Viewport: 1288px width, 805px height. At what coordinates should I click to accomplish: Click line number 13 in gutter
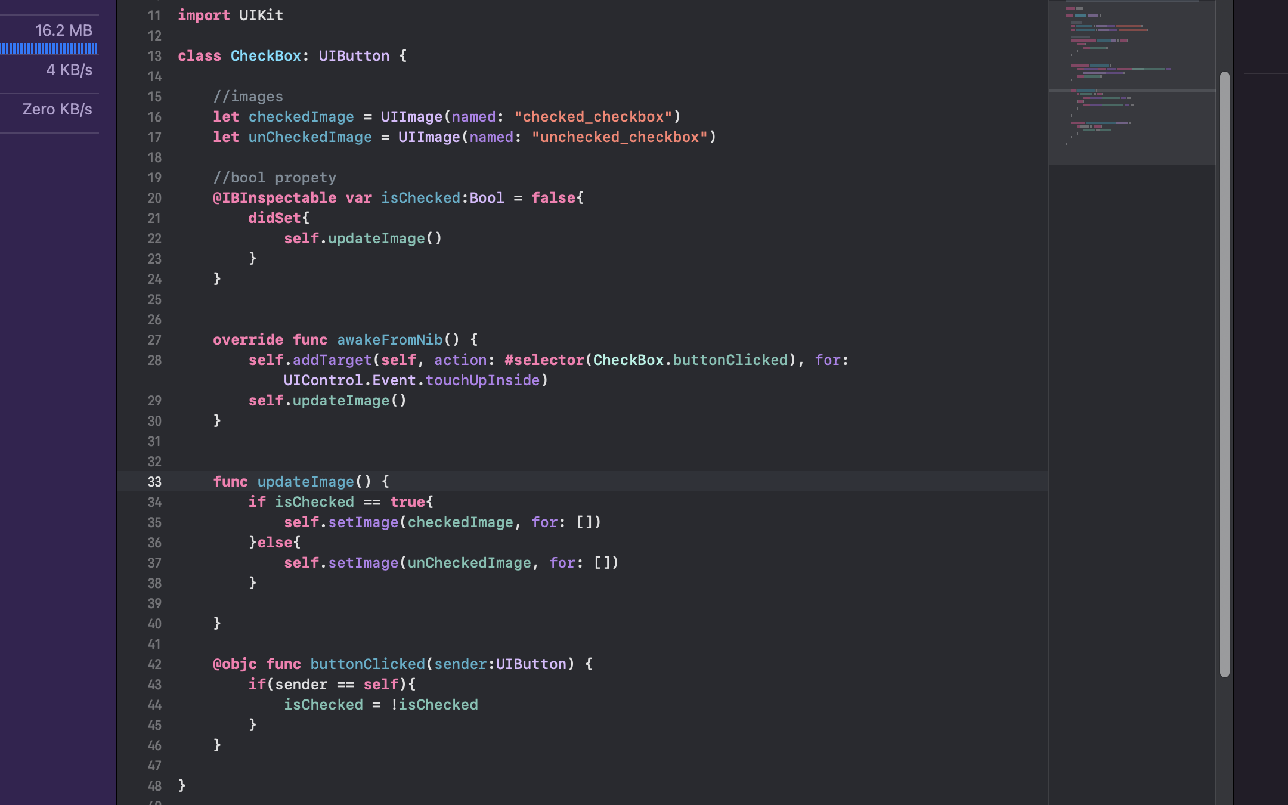tap(154, 56)
